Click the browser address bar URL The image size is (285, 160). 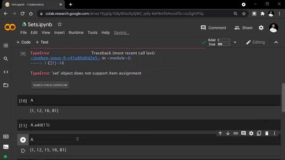[x=124, y=14]
